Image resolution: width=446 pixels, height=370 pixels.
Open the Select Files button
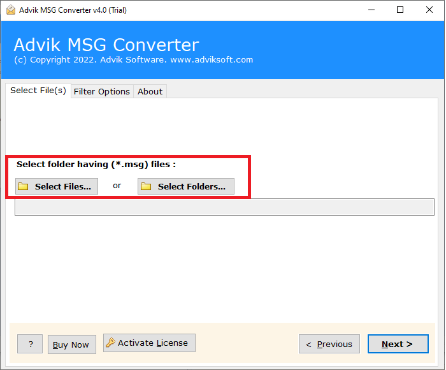coord(57,186)
